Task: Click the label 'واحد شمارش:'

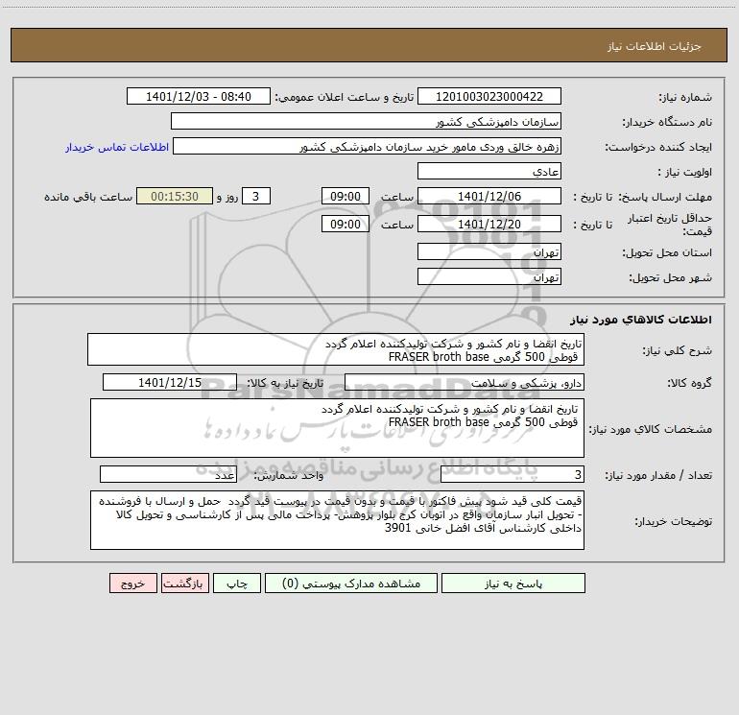Action: (289, 476)
